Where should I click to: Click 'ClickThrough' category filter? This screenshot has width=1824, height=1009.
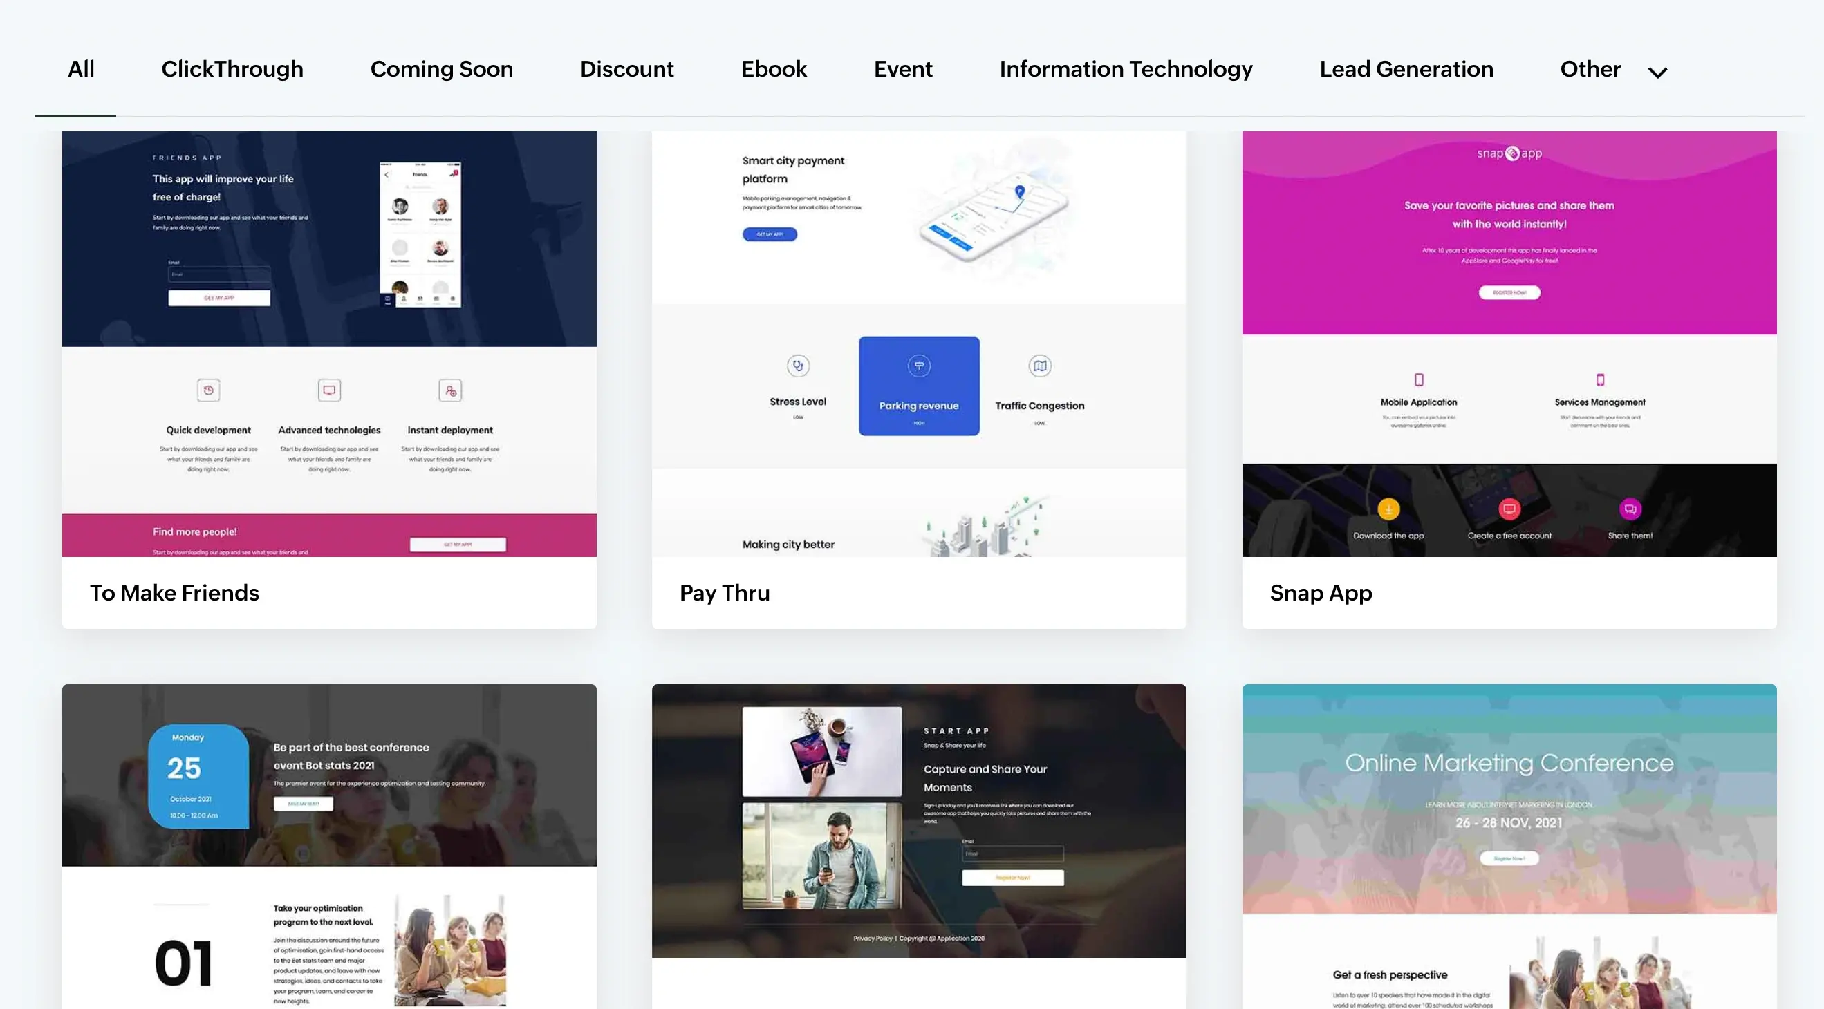click(x=232, y=70)
